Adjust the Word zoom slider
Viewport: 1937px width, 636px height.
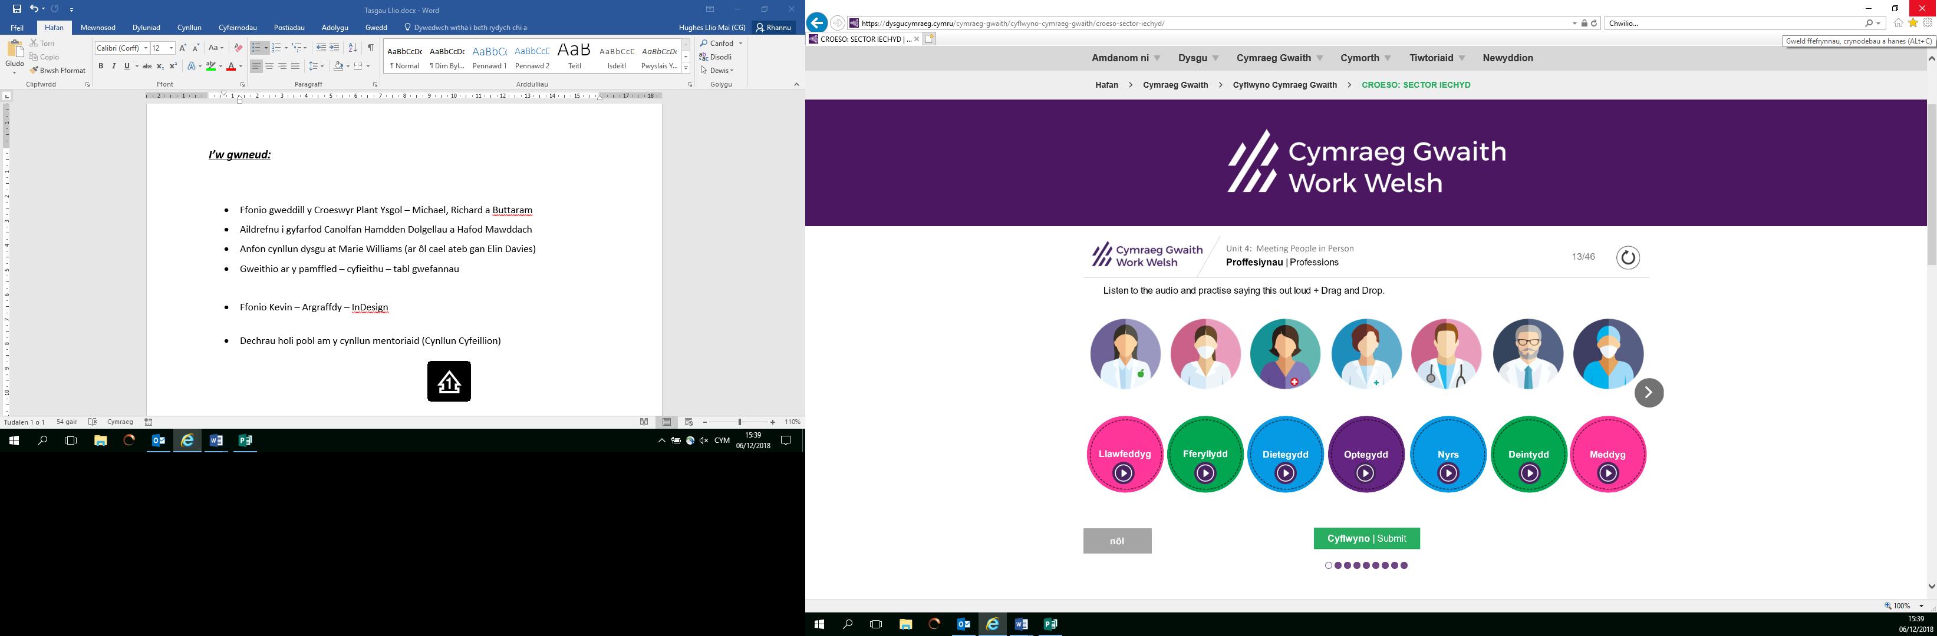(x=740, y=422)
